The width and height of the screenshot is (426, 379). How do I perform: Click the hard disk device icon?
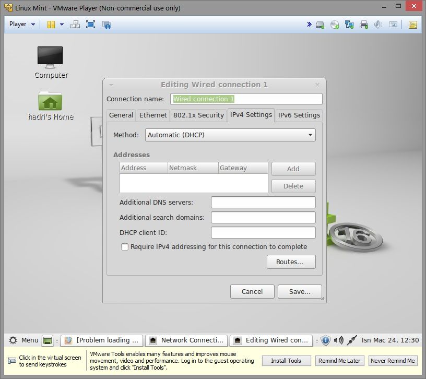320,25
